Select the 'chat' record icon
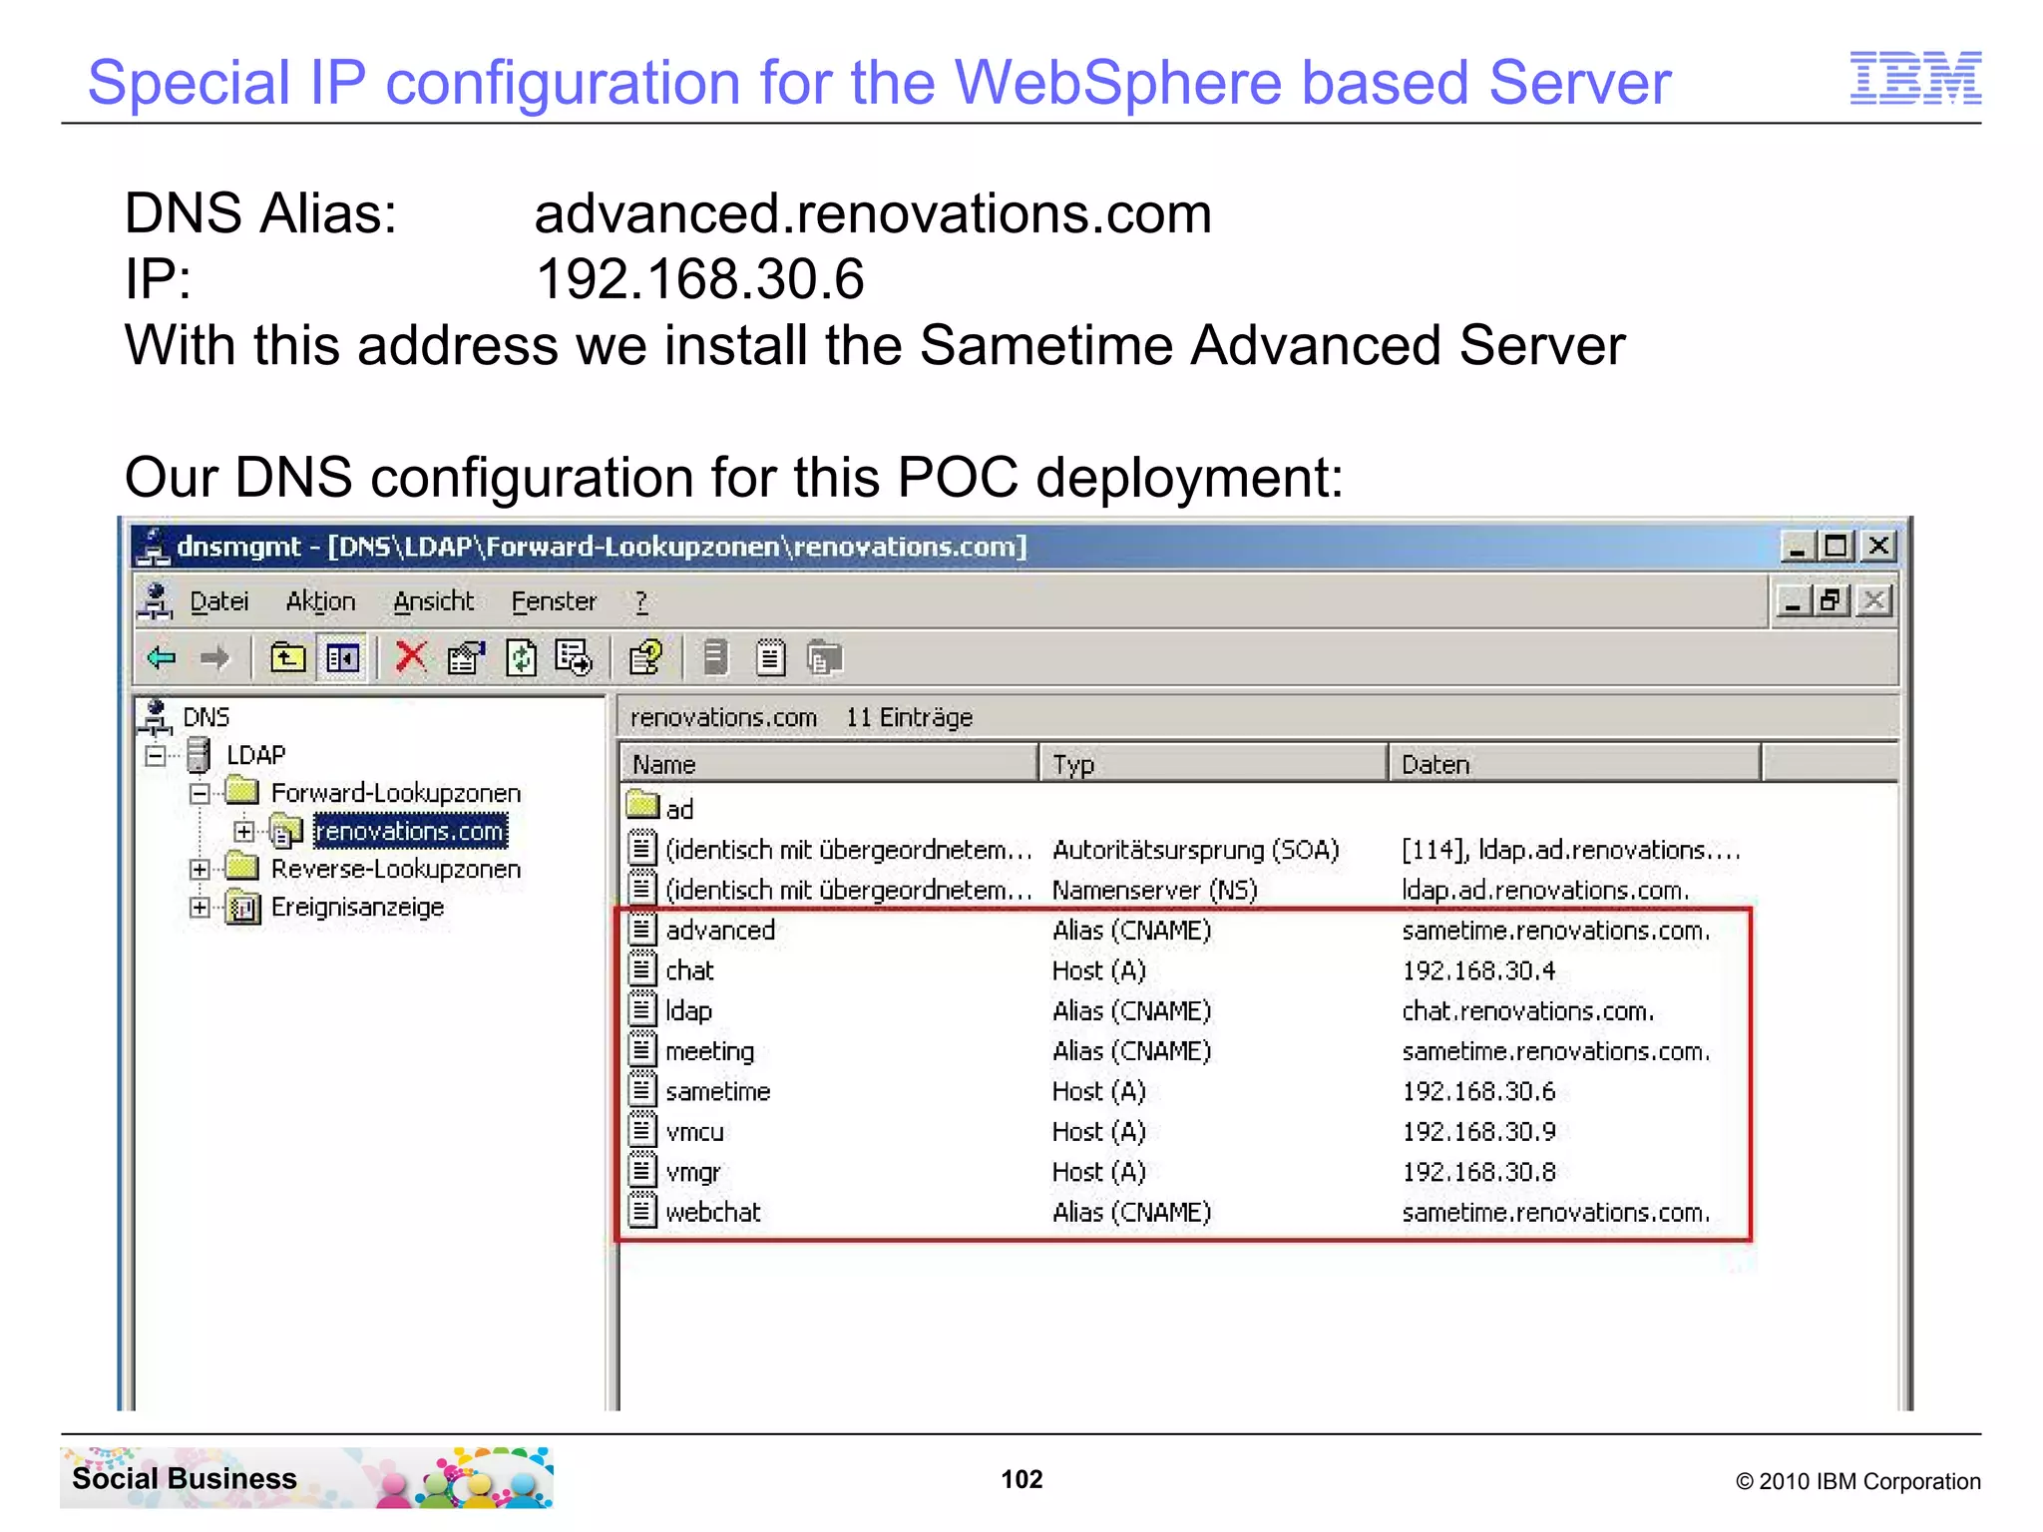The width and height of the screenshot is (2043, 1532). [642, 969]
